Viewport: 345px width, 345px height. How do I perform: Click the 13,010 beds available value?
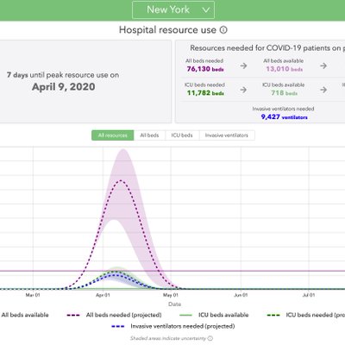[x=284, y=69]
